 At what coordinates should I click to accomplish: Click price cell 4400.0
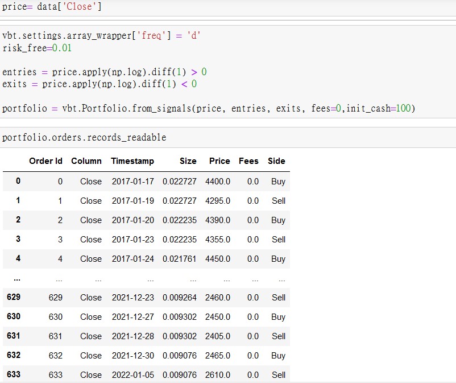218,182
